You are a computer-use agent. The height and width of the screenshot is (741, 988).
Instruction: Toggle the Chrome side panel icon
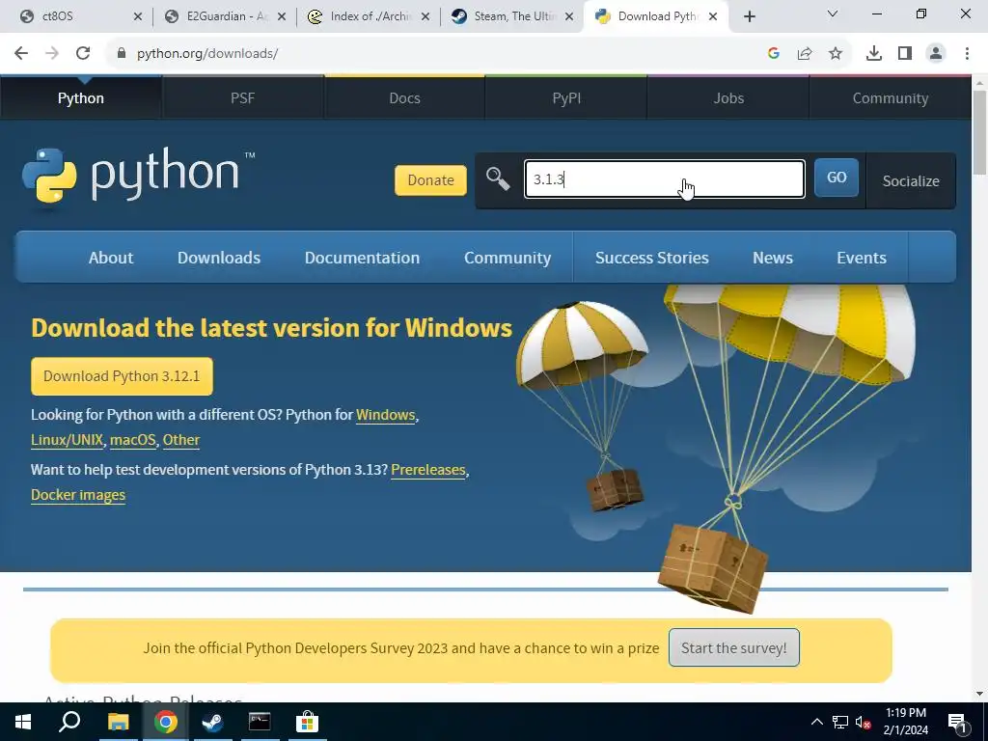click(x=905, y=54)
